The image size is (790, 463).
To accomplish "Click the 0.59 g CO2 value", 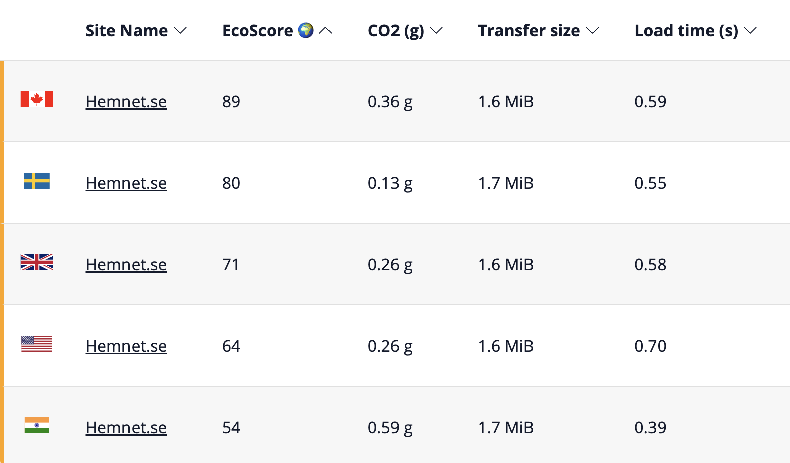I will click(x=390, y=428).
